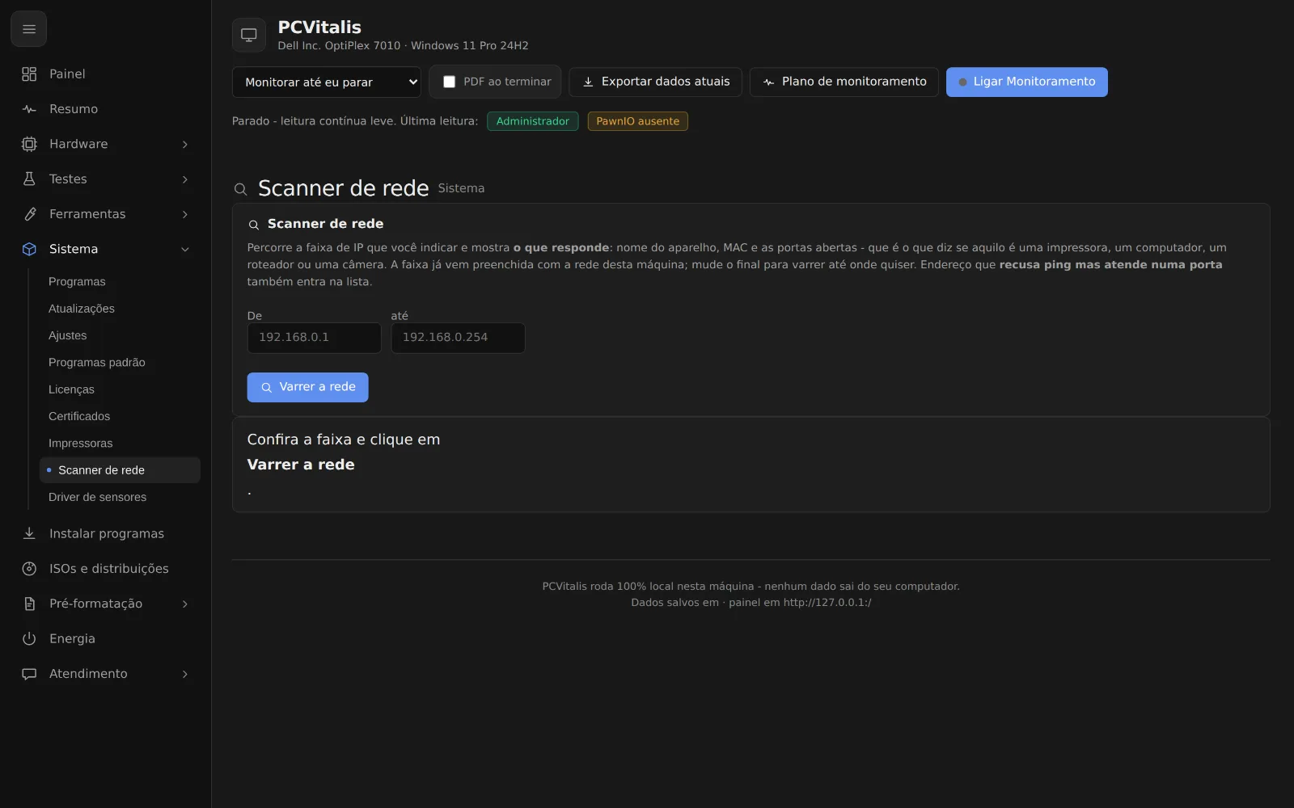Toggle the PDF ao terminar checkbox
1294x808 pixels.
[449, 82]
